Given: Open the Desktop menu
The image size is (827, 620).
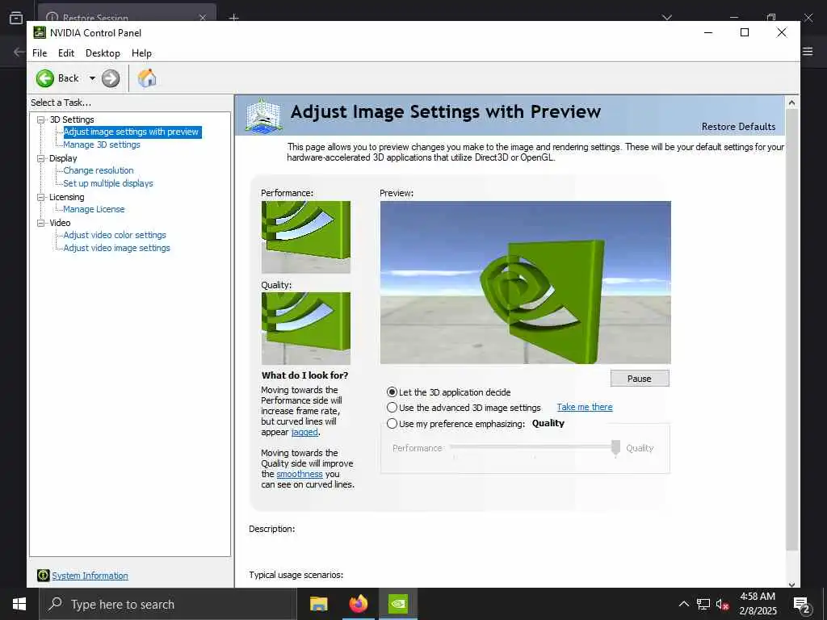Looking at the screenshot, I should click(103, 53).
